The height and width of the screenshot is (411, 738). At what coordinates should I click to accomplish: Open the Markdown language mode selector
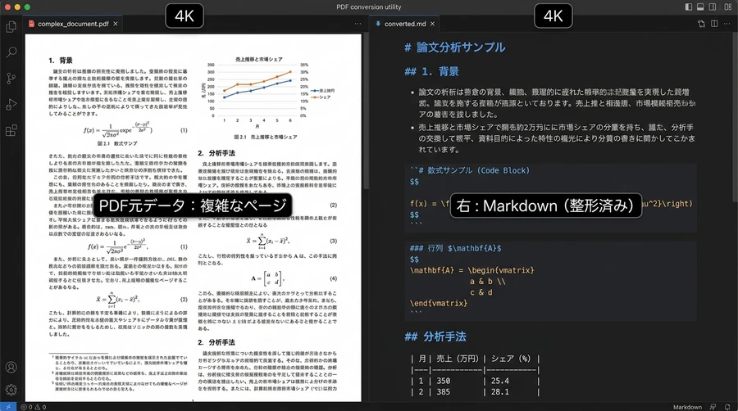tap(687, 406)
